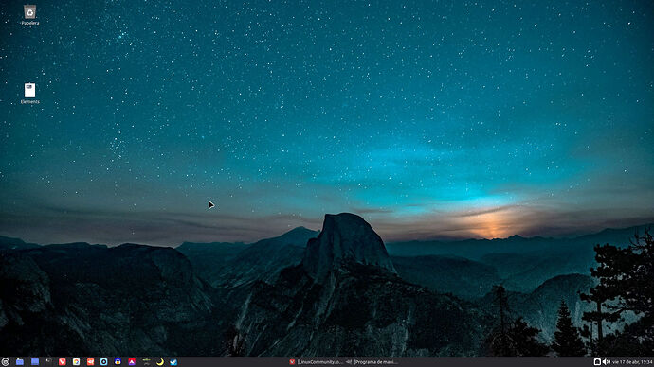Image resolution: width=654 pixels, height=367 pixels.
Task: Open the blue checkmark app launcher
Action: pos(173,362)
